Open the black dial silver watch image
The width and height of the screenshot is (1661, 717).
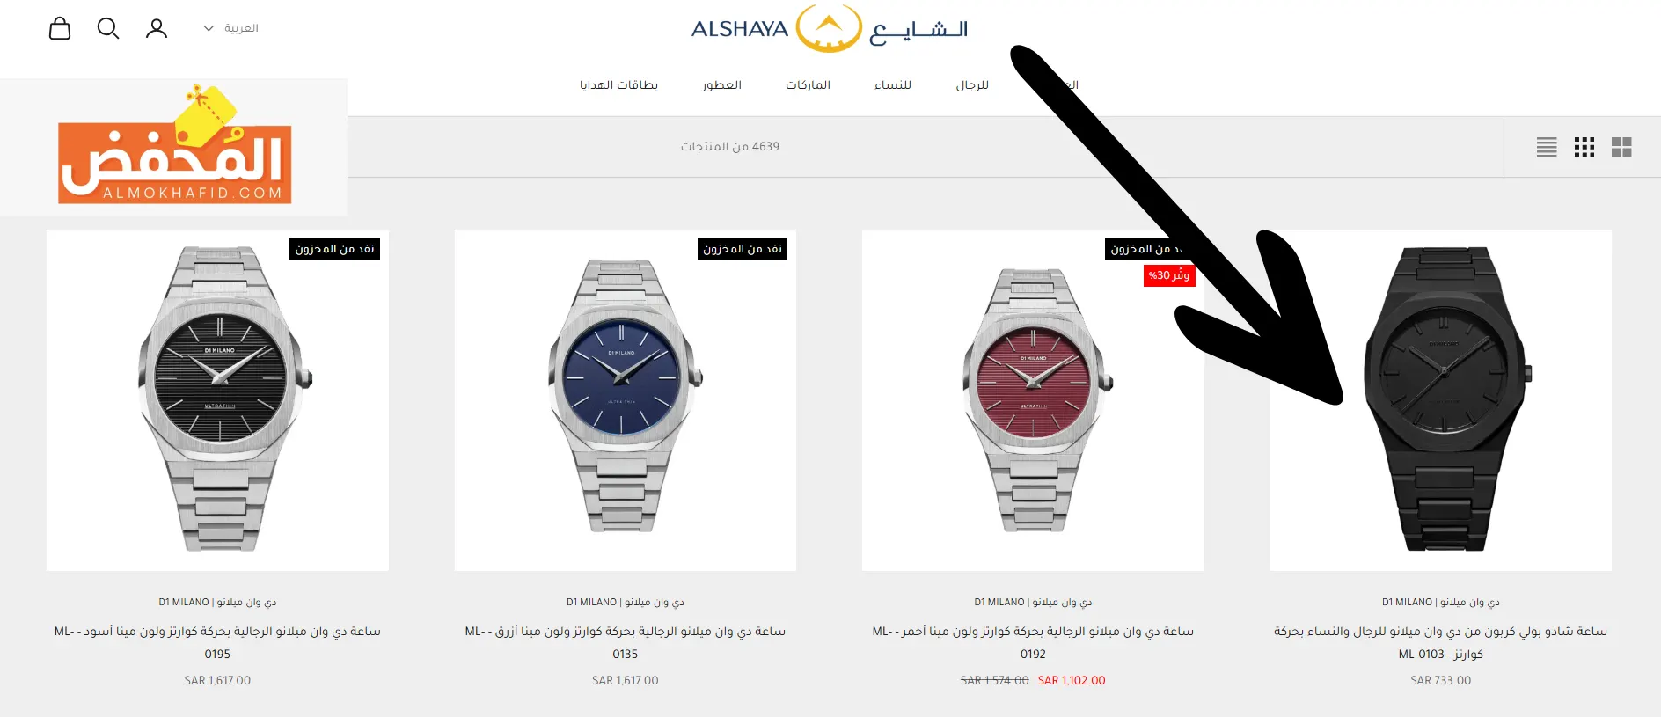click(217, 400)
